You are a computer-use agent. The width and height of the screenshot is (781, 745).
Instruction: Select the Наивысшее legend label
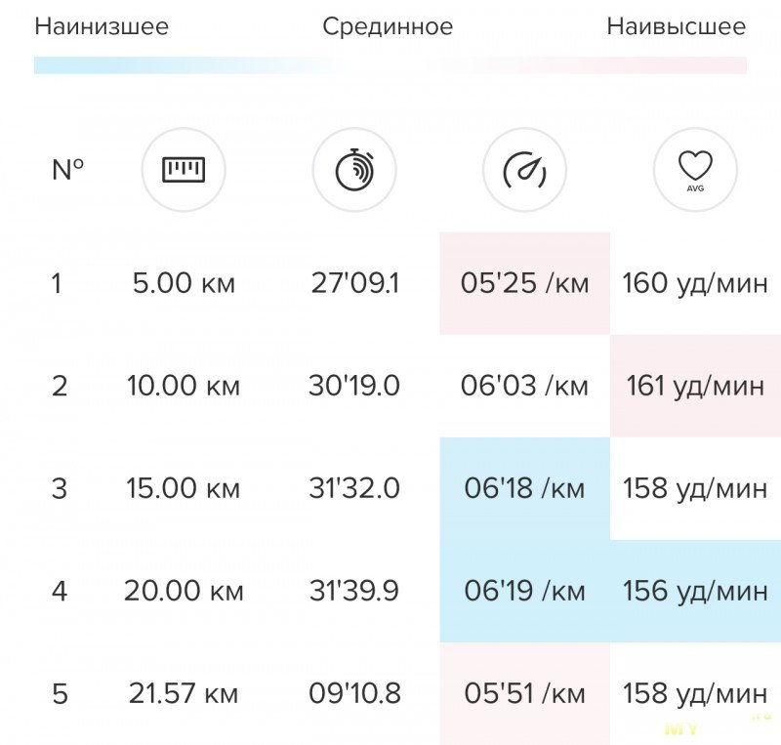click(x=677, y=26)
